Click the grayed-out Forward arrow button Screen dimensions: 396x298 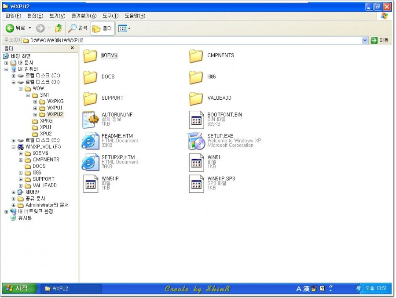point(40,28)
